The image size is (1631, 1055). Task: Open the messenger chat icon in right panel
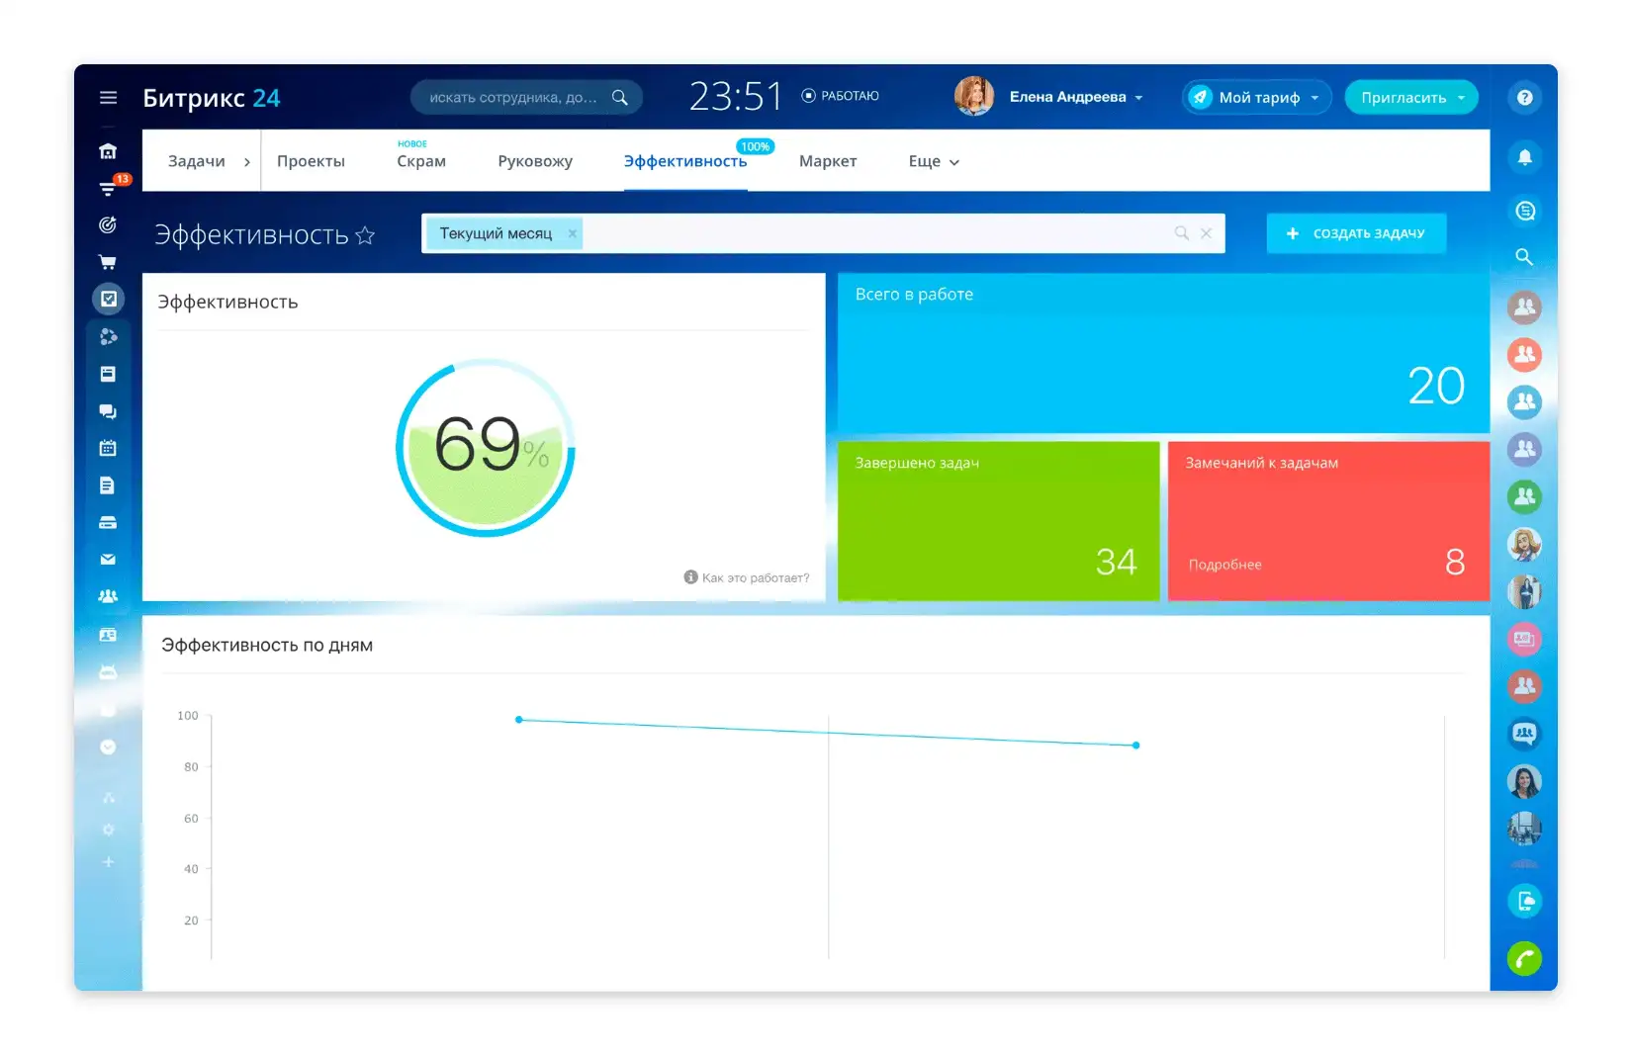pyautogui.click(x=1524, y=211)
